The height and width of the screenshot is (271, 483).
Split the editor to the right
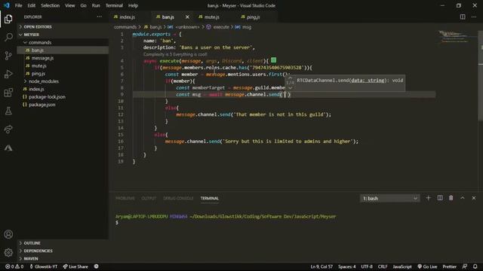point(463,17)
